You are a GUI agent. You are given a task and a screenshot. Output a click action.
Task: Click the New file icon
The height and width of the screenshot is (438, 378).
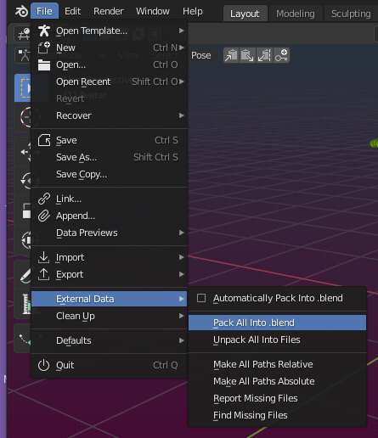coord(44,48)
